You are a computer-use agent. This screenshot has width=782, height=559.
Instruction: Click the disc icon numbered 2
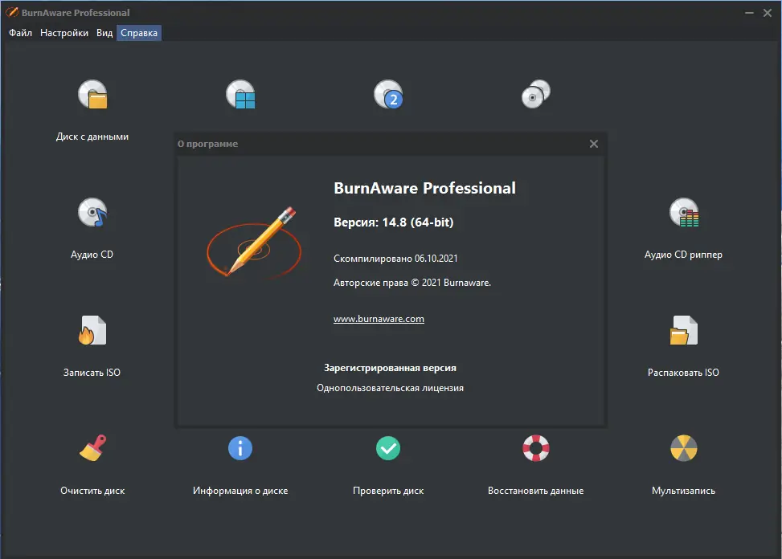pyautogui.click(x=389, y=94)
